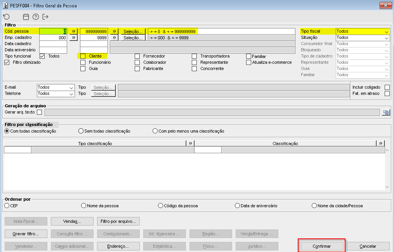Screen dimensions: 394x252
Task: Enable Atualiza e-commerce checkbox
Action: 248,63
